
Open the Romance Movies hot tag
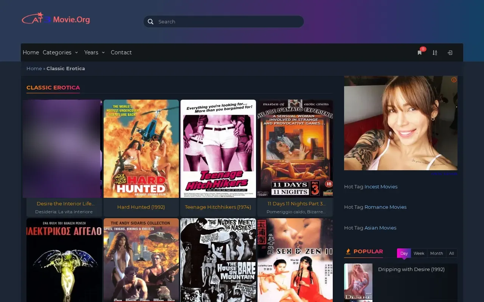[x=385, y=207]
